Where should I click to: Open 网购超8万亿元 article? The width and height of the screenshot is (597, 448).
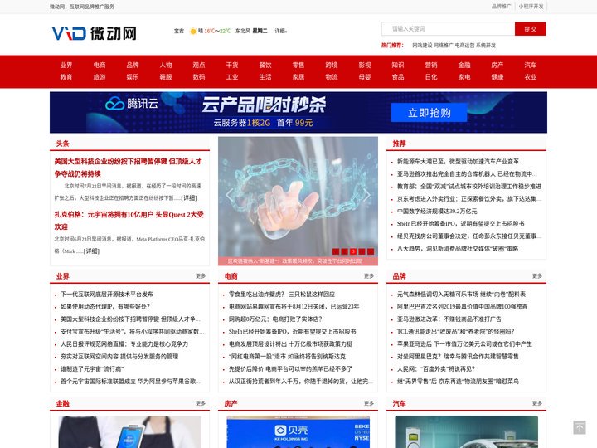pos(275,319)
